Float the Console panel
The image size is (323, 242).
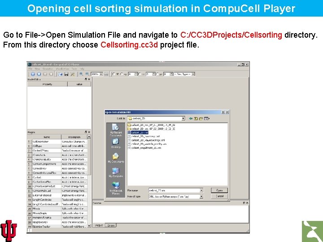coord(244,203)
